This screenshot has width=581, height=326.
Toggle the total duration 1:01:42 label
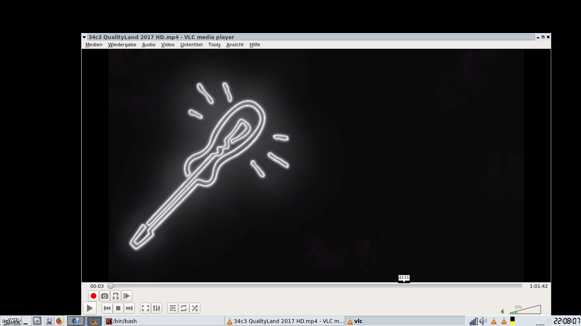tap(538, 286)
